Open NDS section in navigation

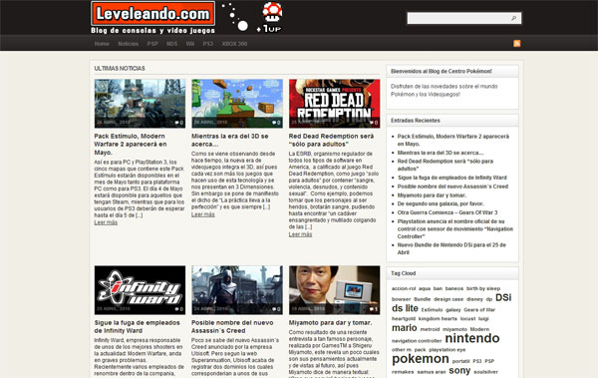pyautogui.click(x=172, y=44)
